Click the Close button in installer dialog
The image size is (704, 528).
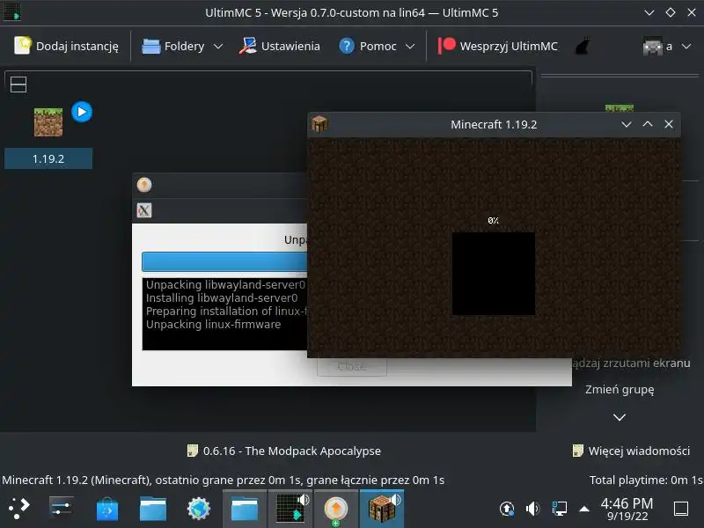coord(351,366)
